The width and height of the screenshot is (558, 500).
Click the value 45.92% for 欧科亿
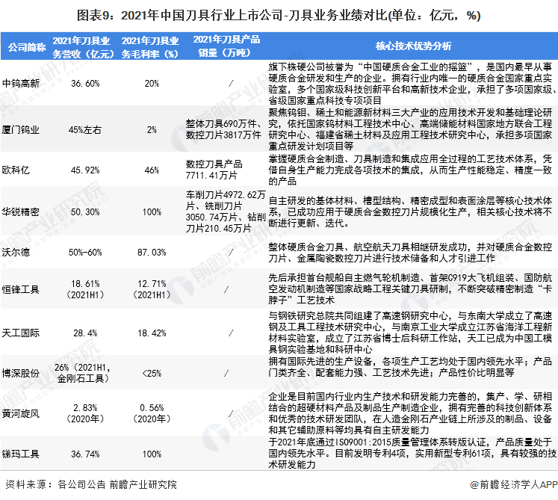pyautogui.click(x=85, y=170)
